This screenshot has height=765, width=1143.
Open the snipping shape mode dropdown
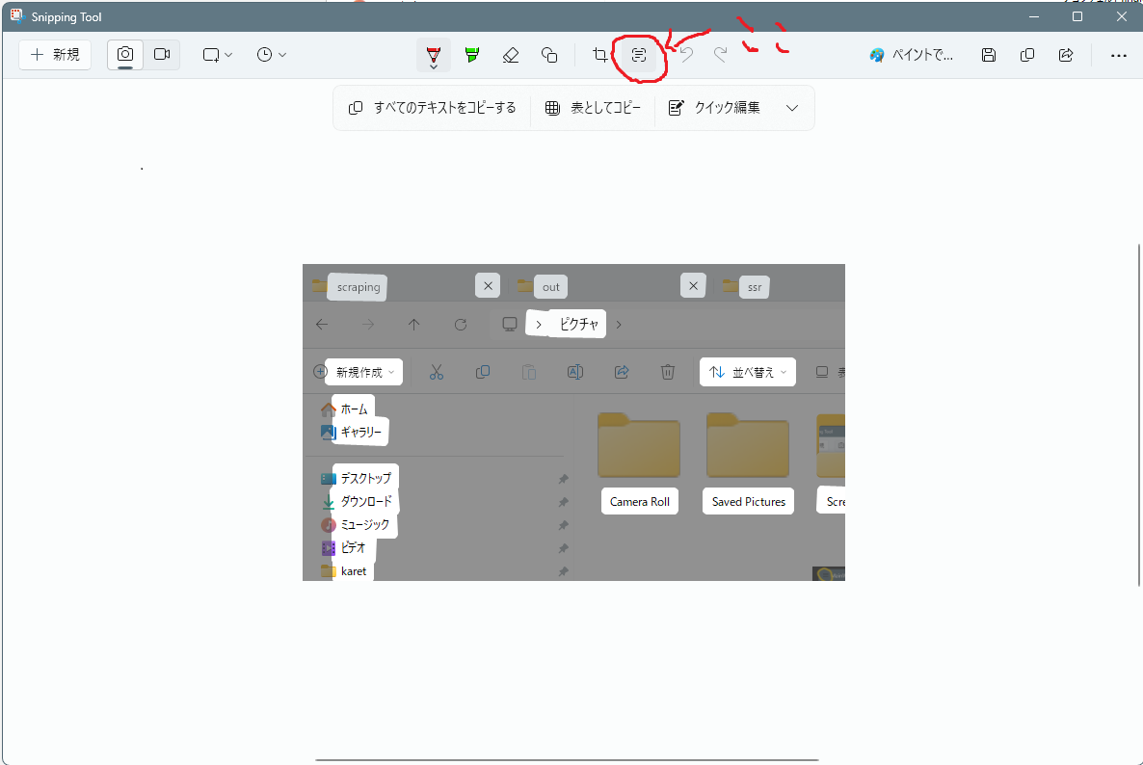(218, 55)
